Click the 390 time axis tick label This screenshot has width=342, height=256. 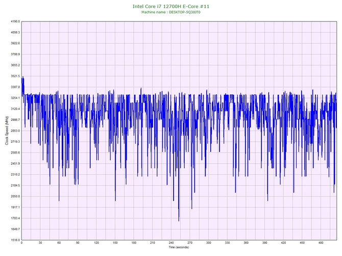pos(265,243)
